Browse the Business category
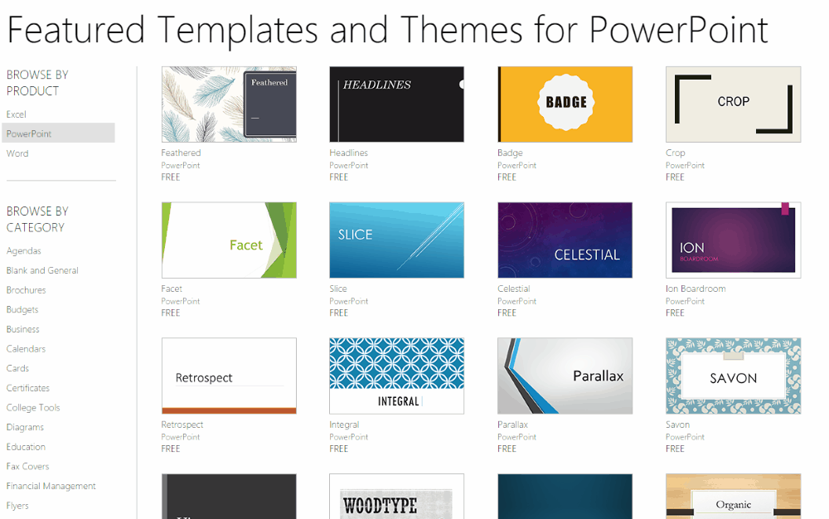This screenshot has width=829, height=519. click(22, 329)
